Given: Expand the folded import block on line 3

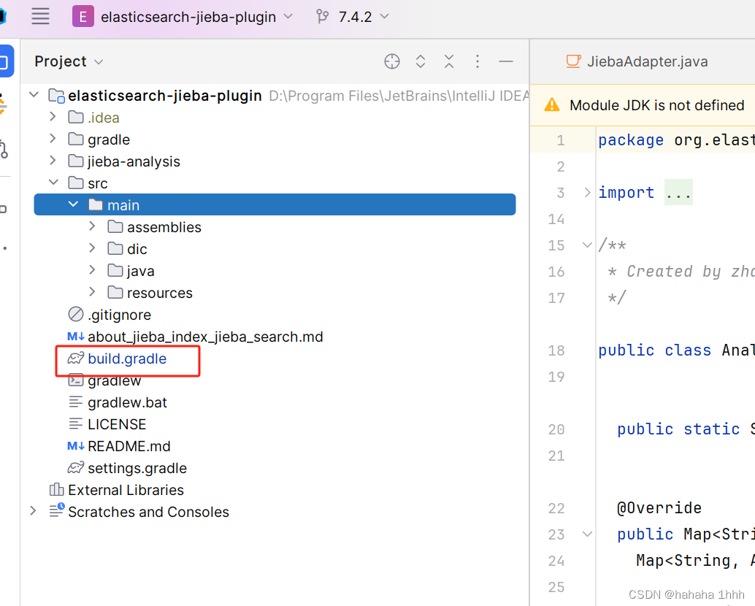Looking at the screenshot, I should click(587, 193).
